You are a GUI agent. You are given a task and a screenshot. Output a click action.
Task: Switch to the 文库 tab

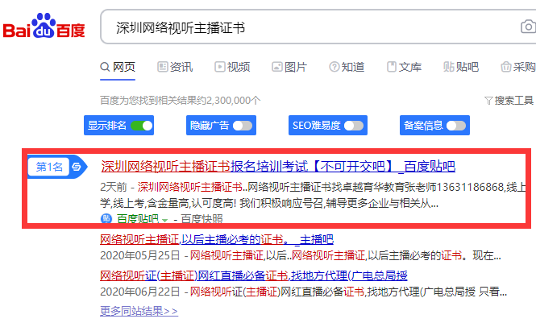point(404,67)
